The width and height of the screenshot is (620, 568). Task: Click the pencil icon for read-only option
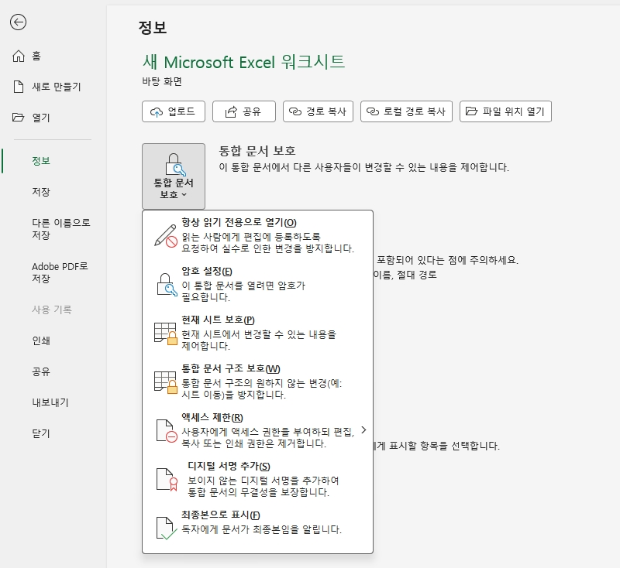pyautogui.click(x=166, y=236)
